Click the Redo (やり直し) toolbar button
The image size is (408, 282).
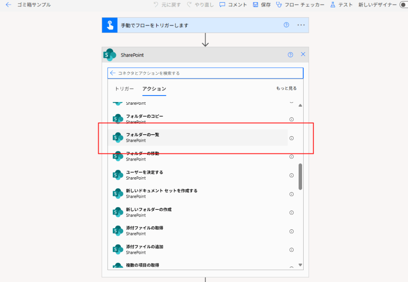[x=200, y=5]
